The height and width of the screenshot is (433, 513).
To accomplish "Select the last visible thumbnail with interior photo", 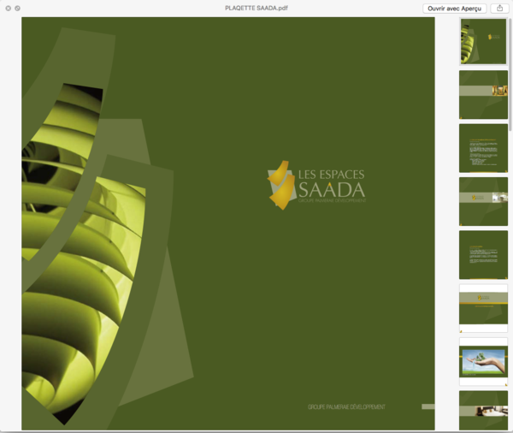I will click(x=483, y=411).
